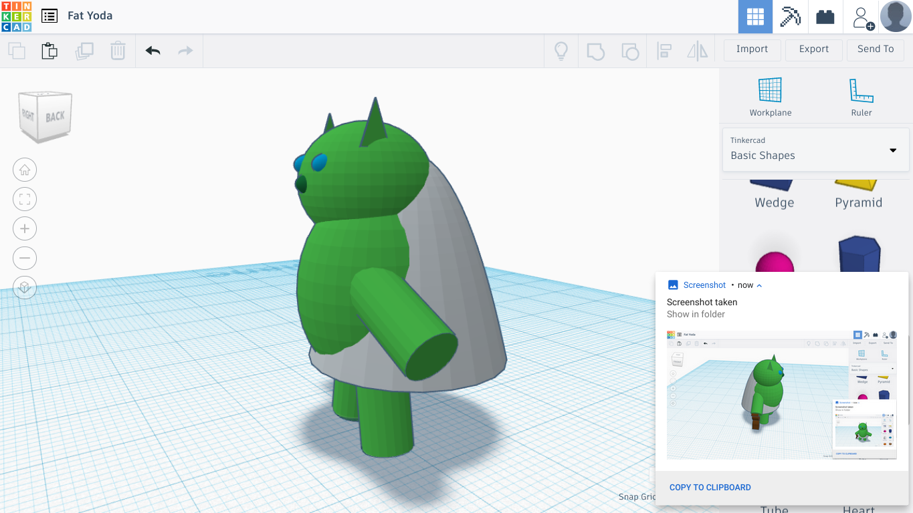Click the Align tool icon
Viewport: 913px width, 513px height.
coord(664,51)
